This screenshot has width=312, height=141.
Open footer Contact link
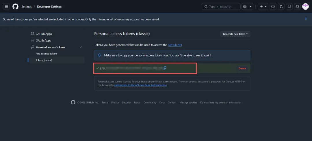coord(172,102)
